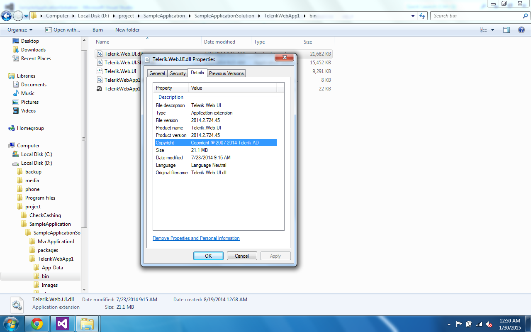Open the Pictures library
The image size is (531, 332).
click(30, 102)
